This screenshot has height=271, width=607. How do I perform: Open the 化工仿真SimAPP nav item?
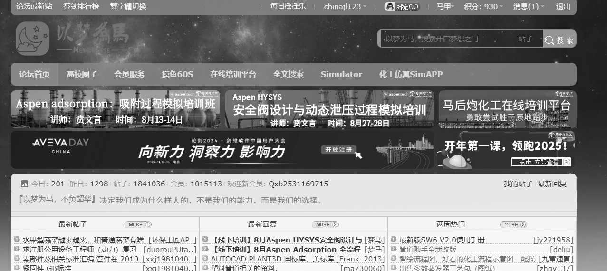tap(411, 74)
